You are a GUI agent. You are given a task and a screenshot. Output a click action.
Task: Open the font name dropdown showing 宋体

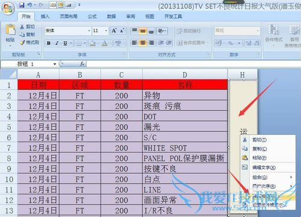(x=89, y=31)
